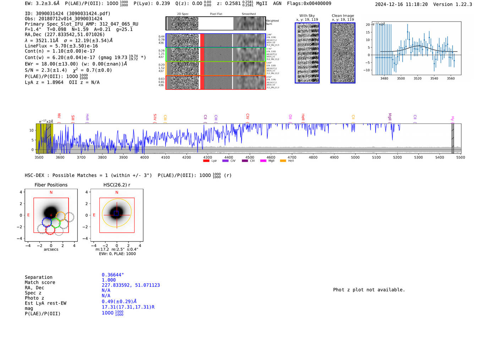
Task: Open the HSC(26.2) r image
Action: pyautogui.click(x=117, y=215)
